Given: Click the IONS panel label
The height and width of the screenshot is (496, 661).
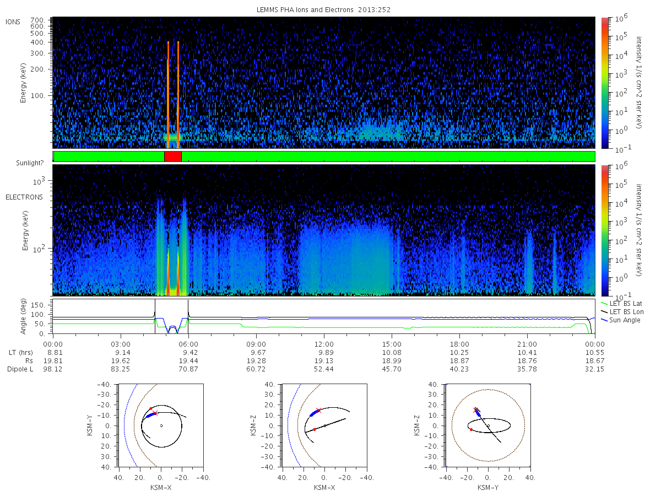Looking at the screenshot, I should [x=13, y=22].
